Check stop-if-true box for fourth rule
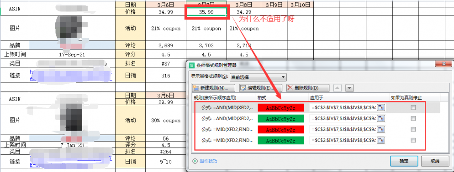This screenshot has width=454, height=172. pyautogui.click(x=413, y=140)
